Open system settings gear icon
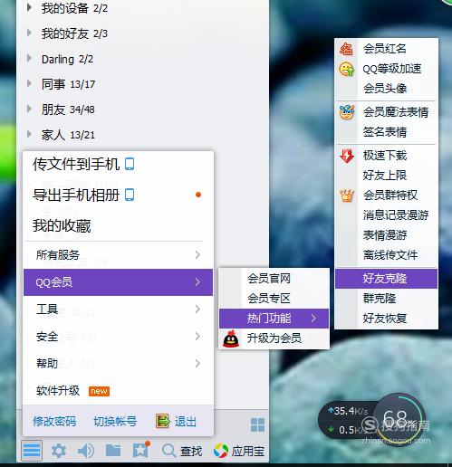The image size is (452, 467). pyautogui.click(x=59, y=451)
